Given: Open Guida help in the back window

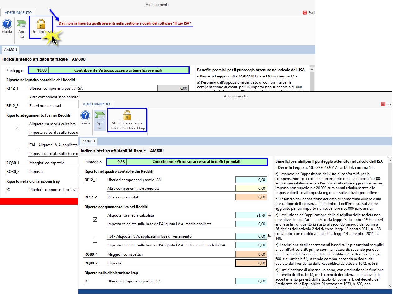Looking at the screenshot, I should pyautogui.click(x=7, y=27).
